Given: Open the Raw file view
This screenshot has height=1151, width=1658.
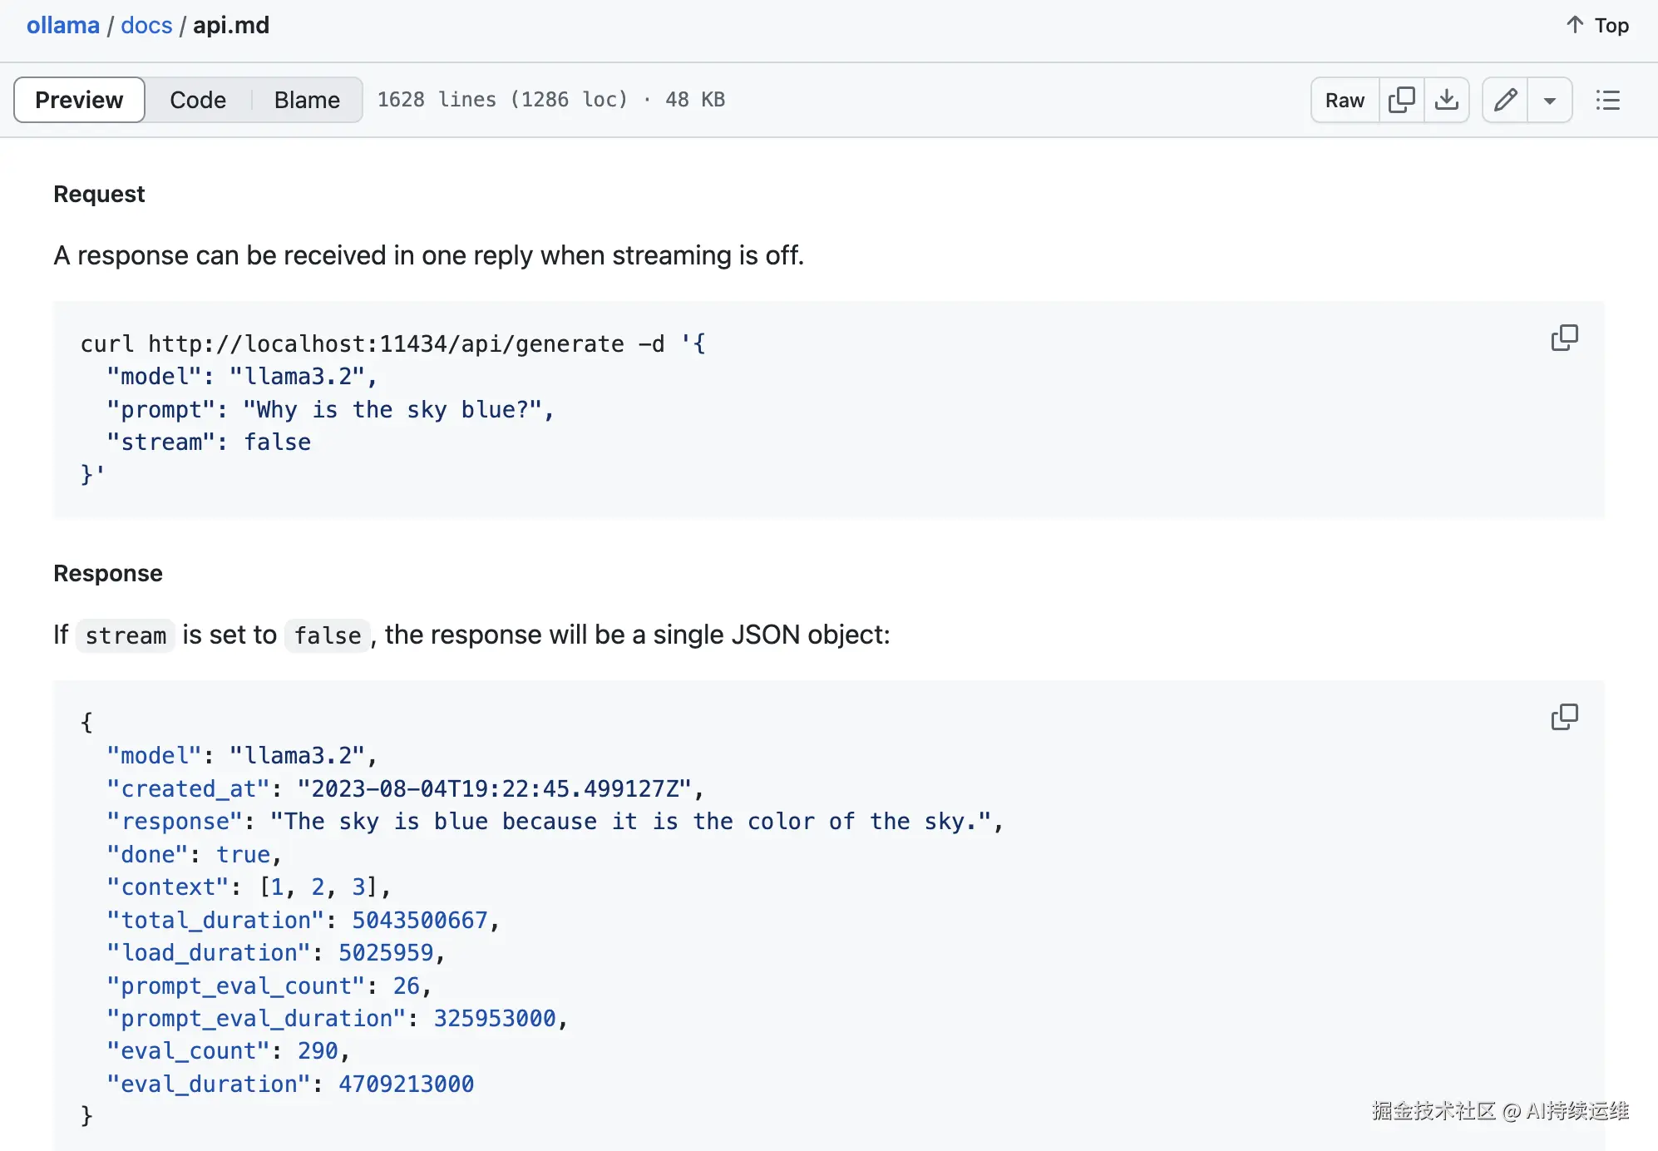Looking at the screenshot, I should coord(1345,100).
